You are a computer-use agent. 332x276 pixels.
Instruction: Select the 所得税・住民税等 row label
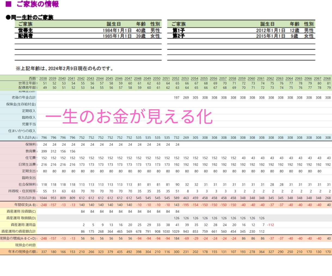22,191
